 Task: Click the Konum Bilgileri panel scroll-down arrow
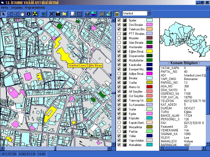[x=208, y=144]
